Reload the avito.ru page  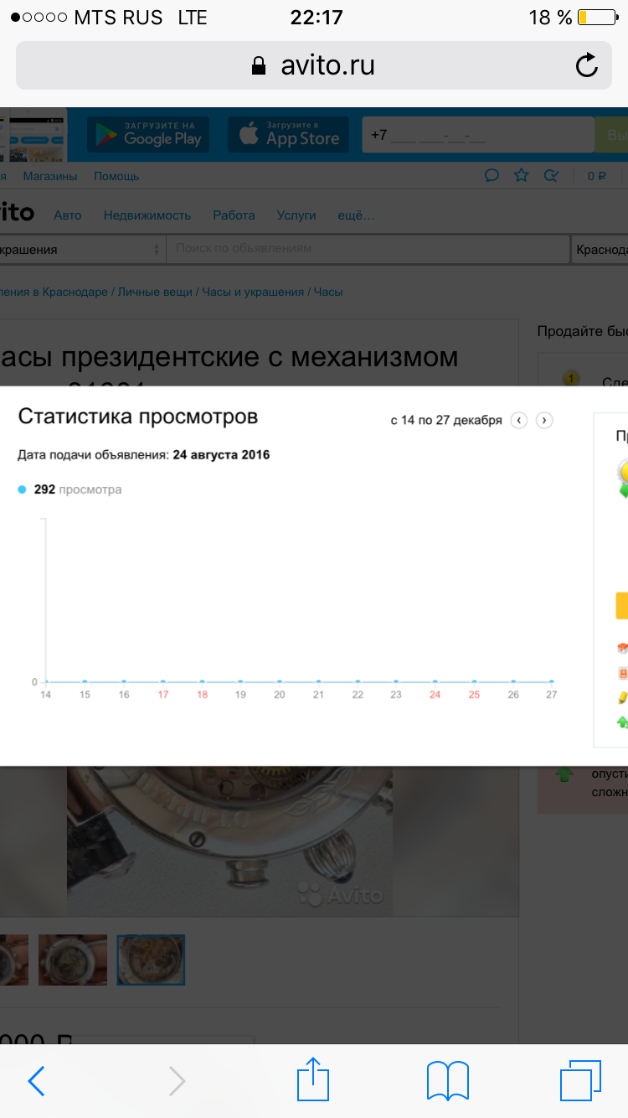(587, 65)
